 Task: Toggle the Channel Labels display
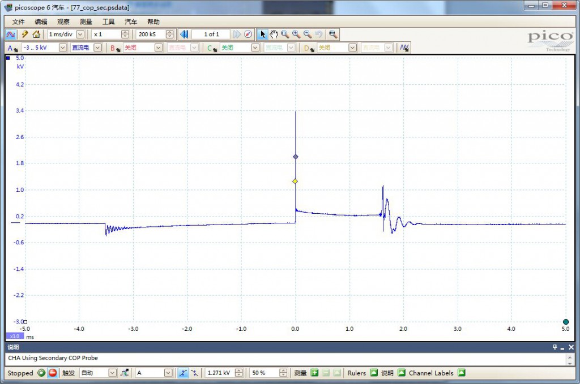[x=461, y=373]
